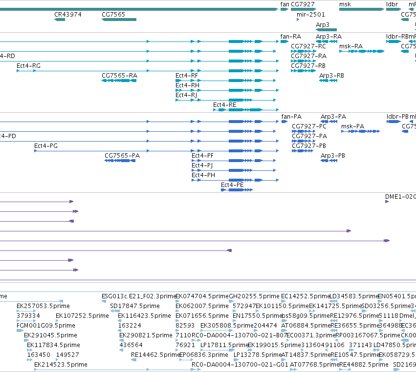Click the Ect4-RJ transcript label
The height and width of the screenshot is (372, 416).
click(x=186, y=95)
